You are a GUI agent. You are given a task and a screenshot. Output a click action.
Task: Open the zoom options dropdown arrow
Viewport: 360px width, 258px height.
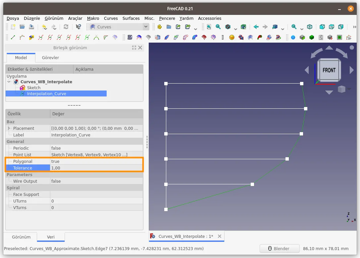302,28
